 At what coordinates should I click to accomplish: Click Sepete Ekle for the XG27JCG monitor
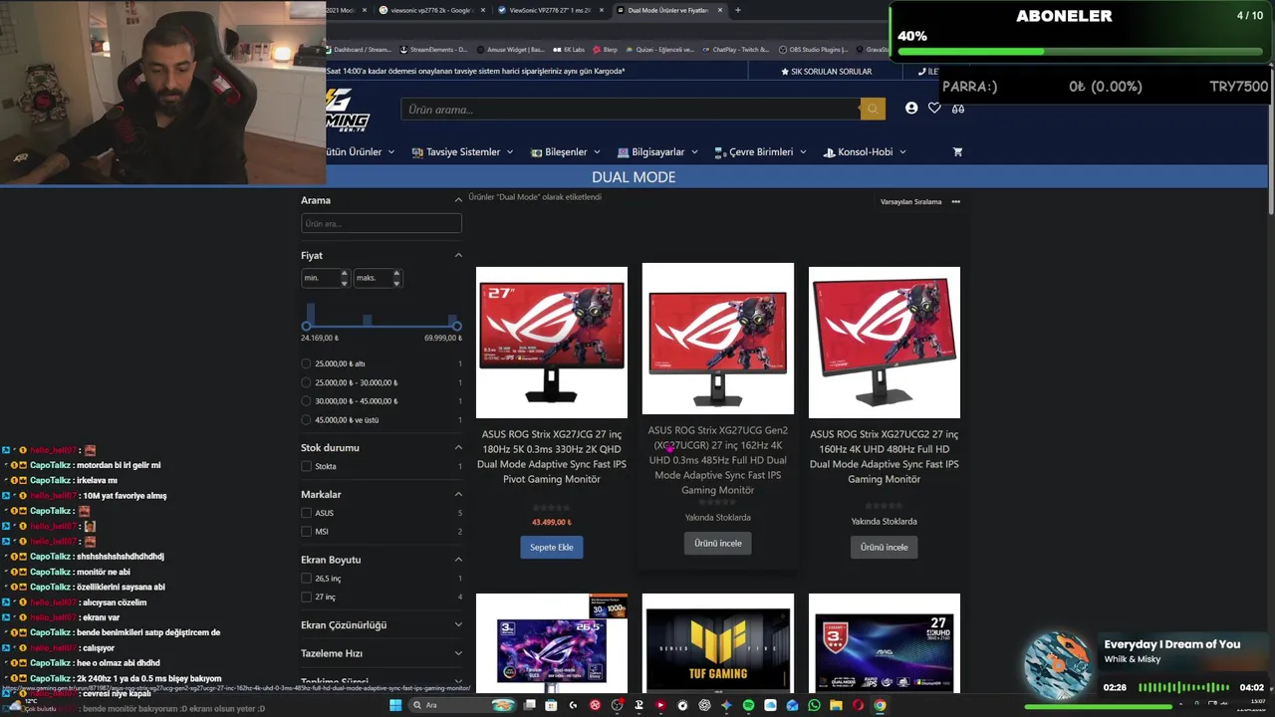coord(552,547)
